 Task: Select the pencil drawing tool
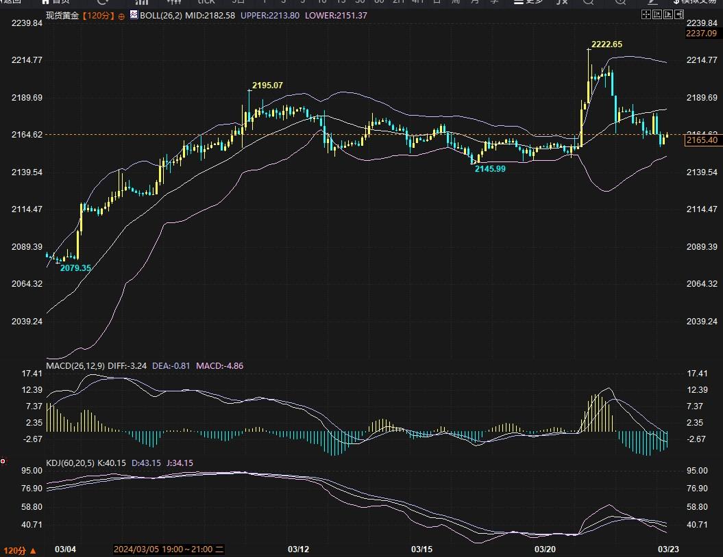click(653, 2)
